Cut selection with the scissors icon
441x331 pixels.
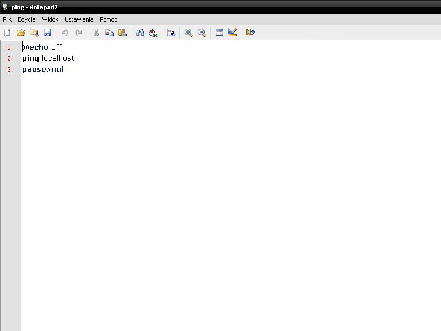(x=96, y=33)
